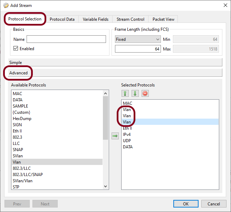Open the Fixed frame length dropdown

point(138,39)
